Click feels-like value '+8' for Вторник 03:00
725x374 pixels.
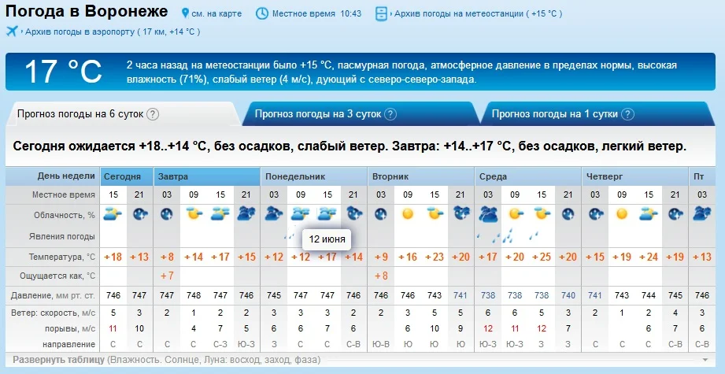point(380,276)
